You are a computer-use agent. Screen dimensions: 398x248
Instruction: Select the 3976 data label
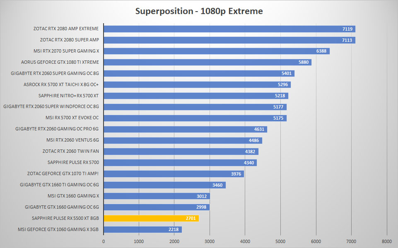pyautogui.click(x=236, y=174)
